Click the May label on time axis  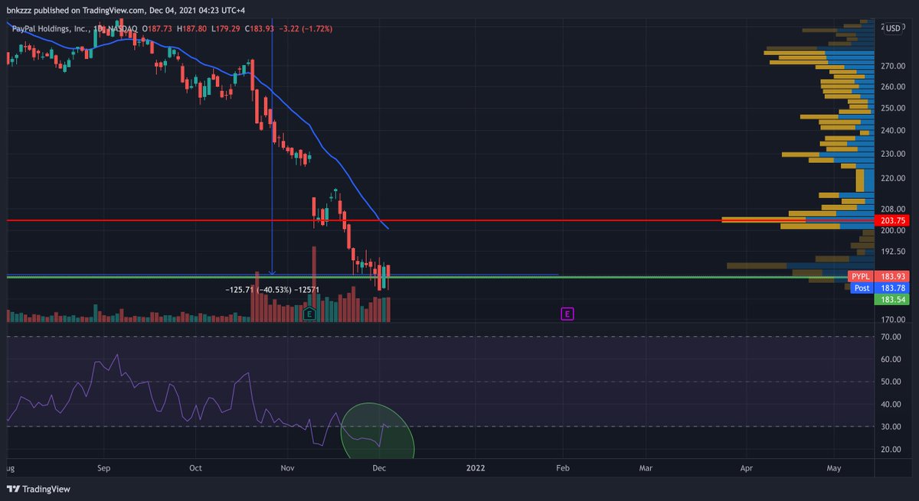835,467
